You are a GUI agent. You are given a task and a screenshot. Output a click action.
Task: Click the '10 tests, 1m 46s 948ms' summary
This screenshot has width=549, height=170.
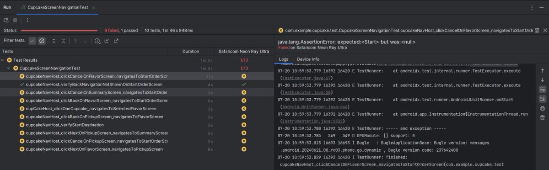click(169, 31)
